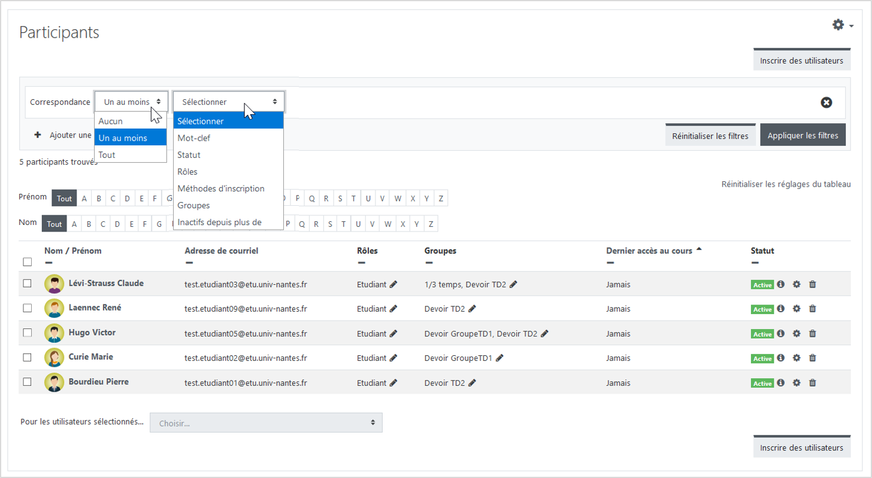The height and width of the screenshot is (478, 872).
Task: Click 'Réinitialiser les réglages du tableau' link
Action: point(786,184)
